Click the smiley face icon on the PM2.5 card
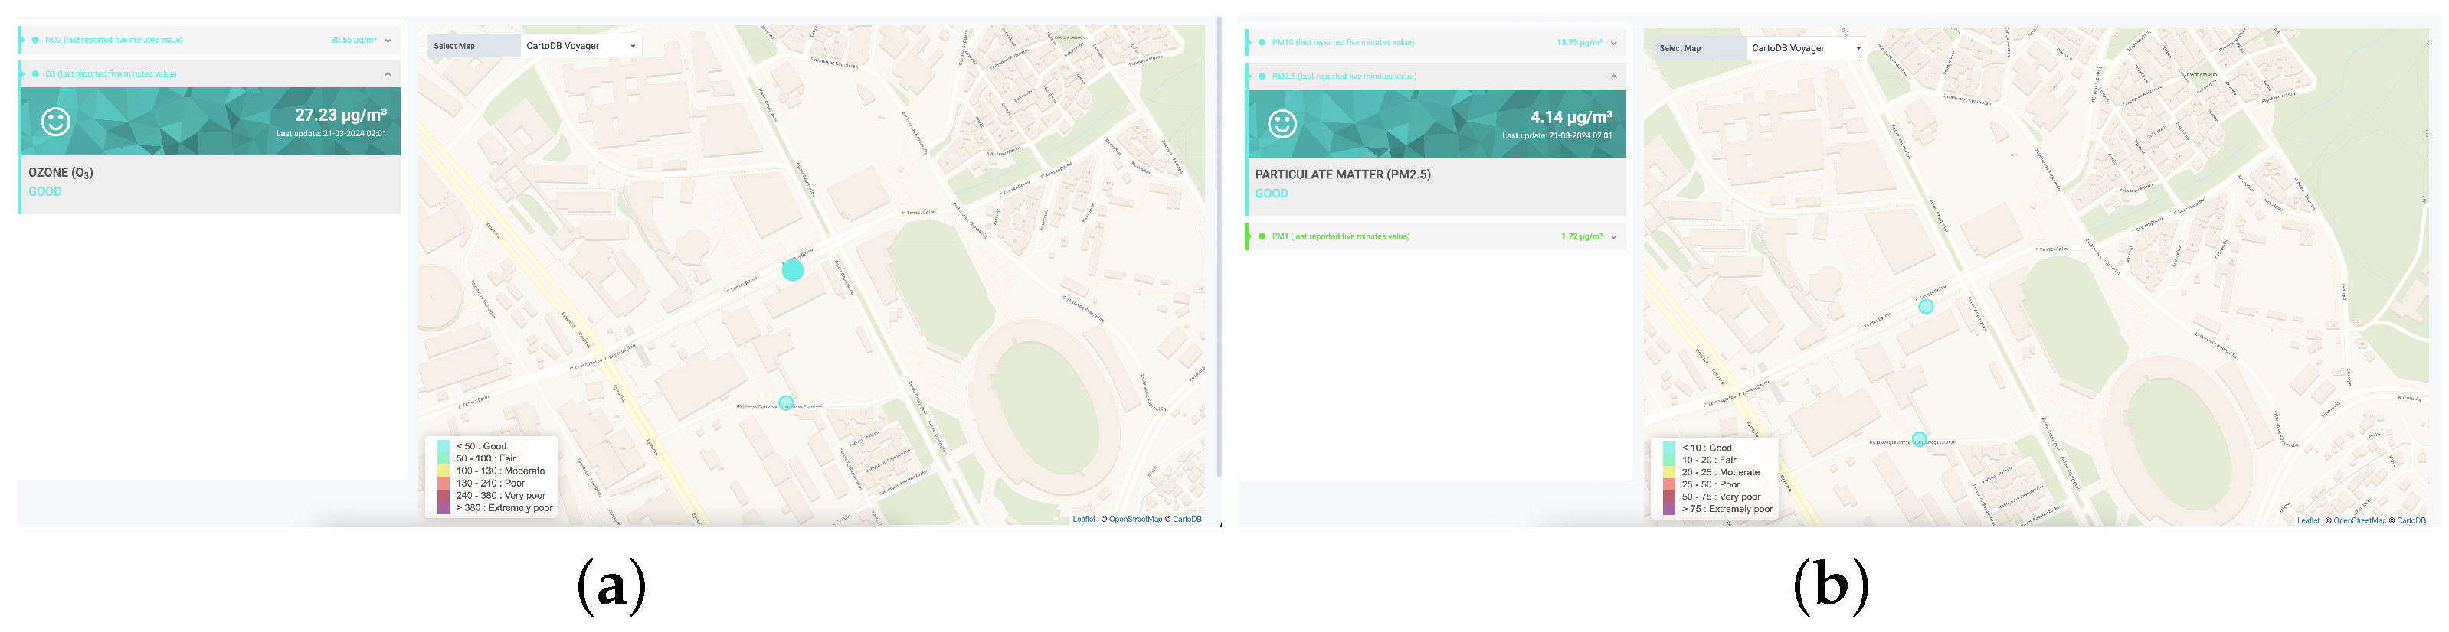 point(1282,124)
